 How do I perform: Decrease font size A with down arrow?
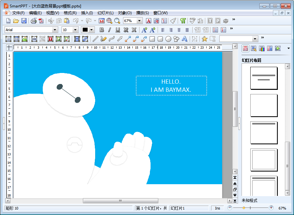153,30
